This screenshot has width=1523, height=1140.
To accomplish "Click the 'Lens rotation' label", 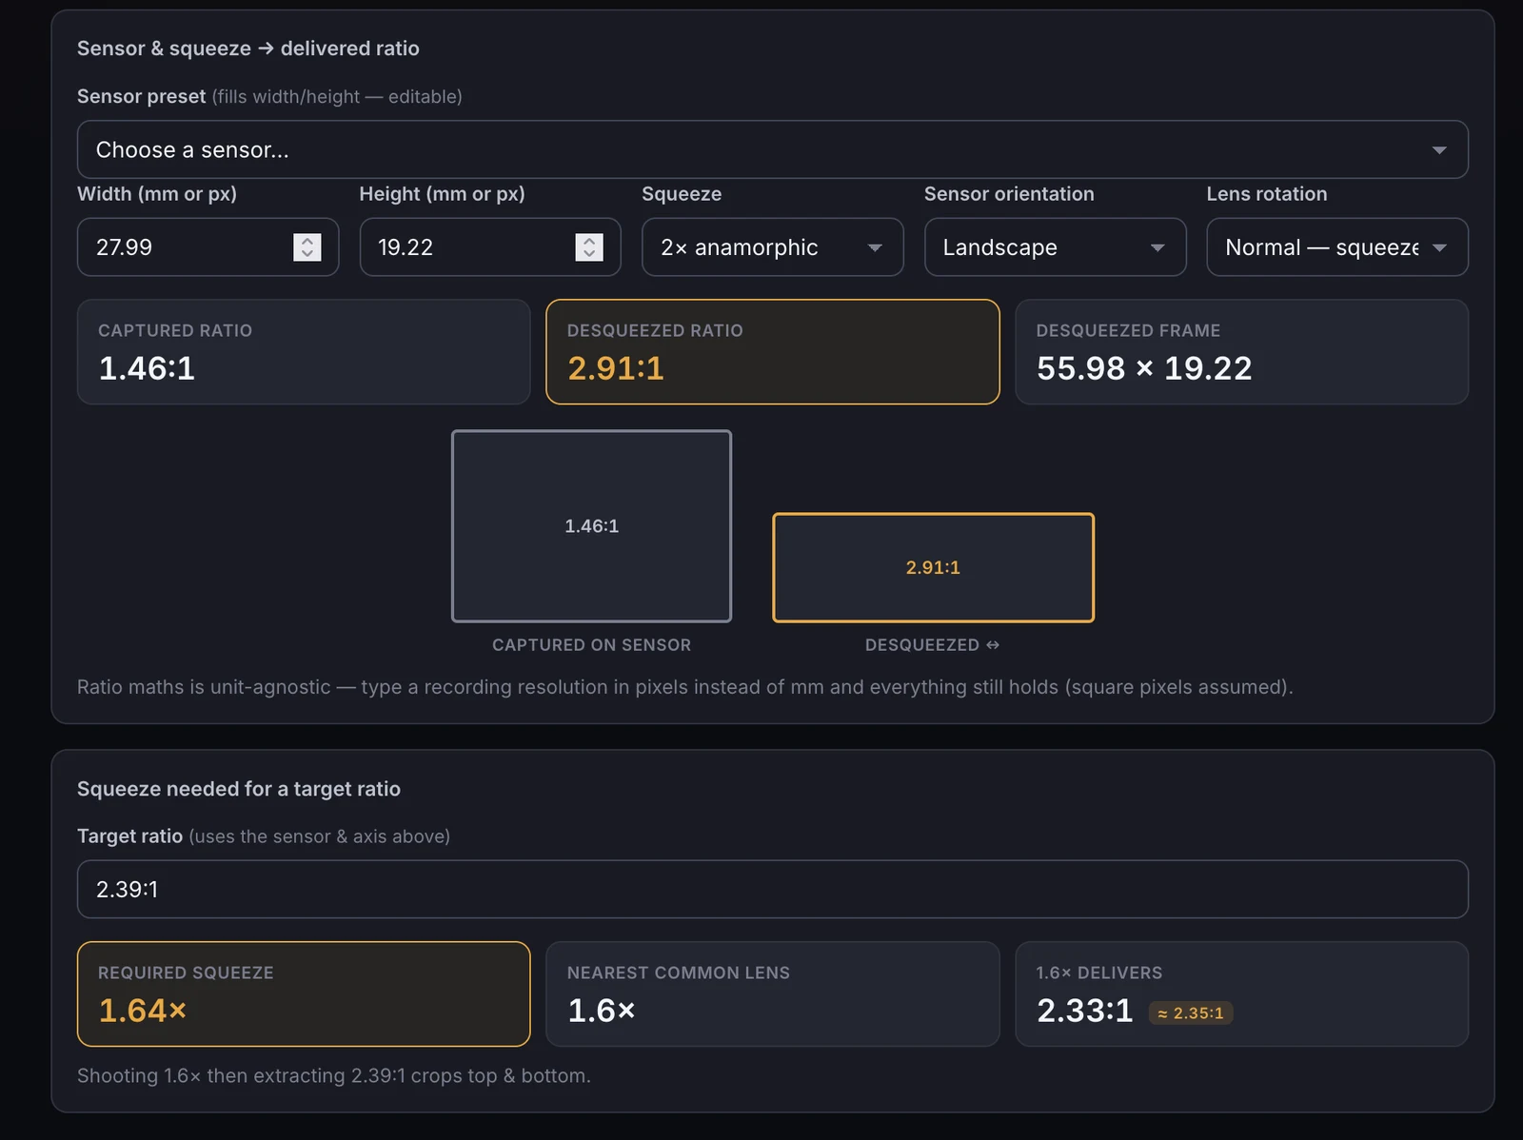I will pyautogui.click(x=1266, y=194).
